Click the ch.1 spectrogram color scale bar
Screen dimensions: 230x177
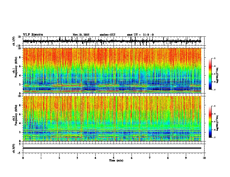210,74
